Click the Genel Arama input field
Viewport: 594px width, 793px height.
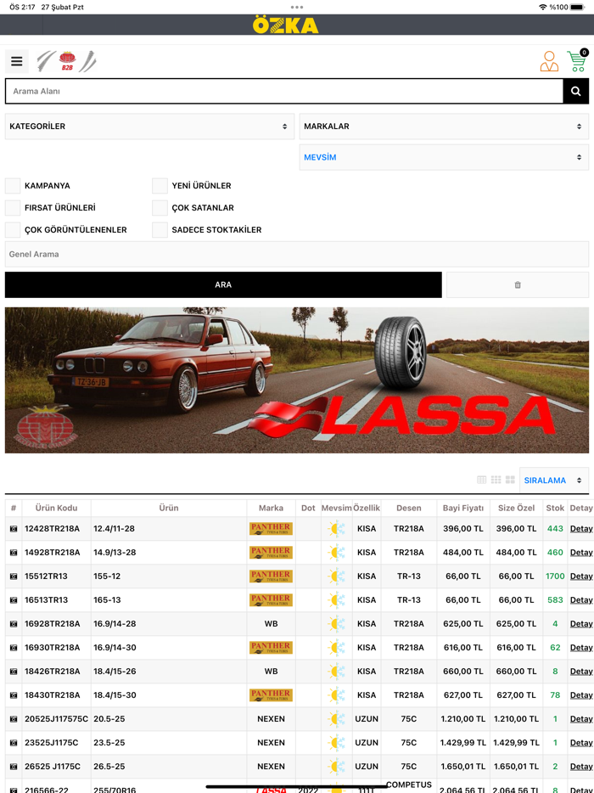click(297, 254)
